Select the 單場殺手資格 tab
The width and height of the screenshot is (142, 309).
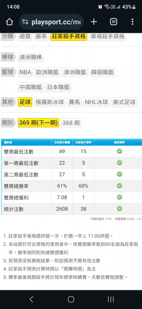(x=108, y=36)
